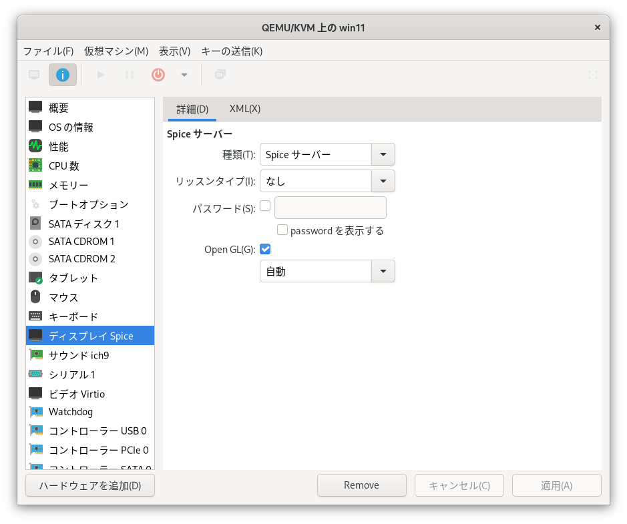Select サウンド ich9 card icon
Screen dimensions: 627x524
(x=35, y=354)
